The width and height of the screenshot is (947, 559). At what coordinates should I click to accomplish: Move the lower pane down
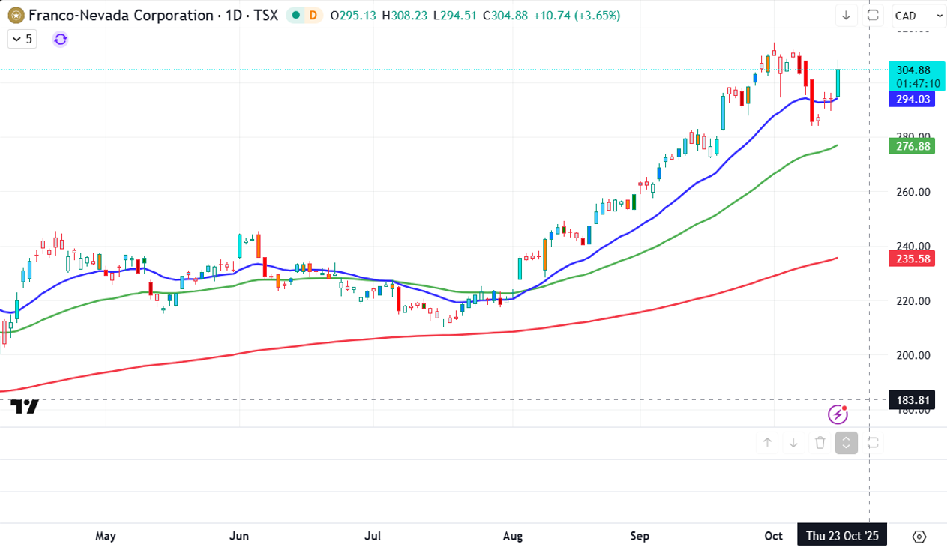click(793, 443)
